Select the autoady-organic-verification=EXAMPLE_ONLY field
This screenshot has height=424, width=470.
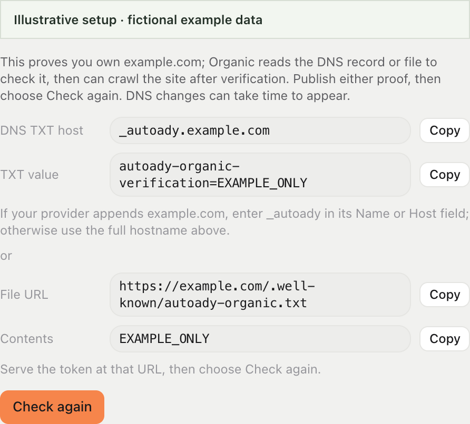coord(260,175)
